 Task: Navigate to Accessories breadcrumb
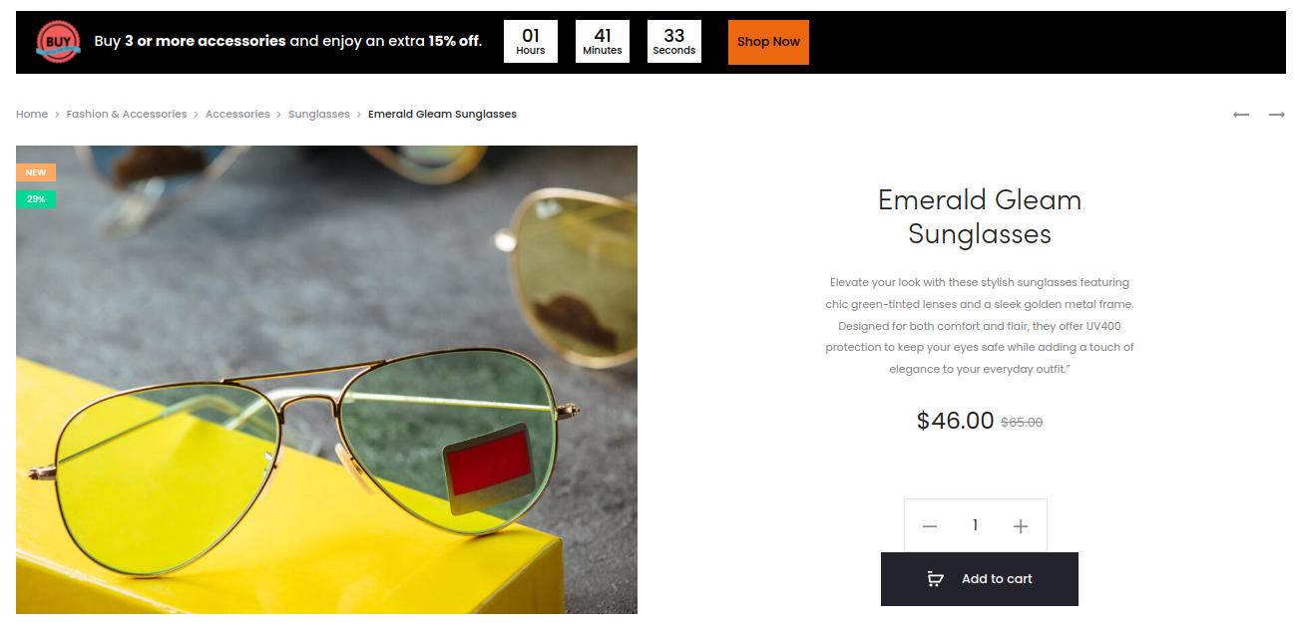(x=237, y=114)
